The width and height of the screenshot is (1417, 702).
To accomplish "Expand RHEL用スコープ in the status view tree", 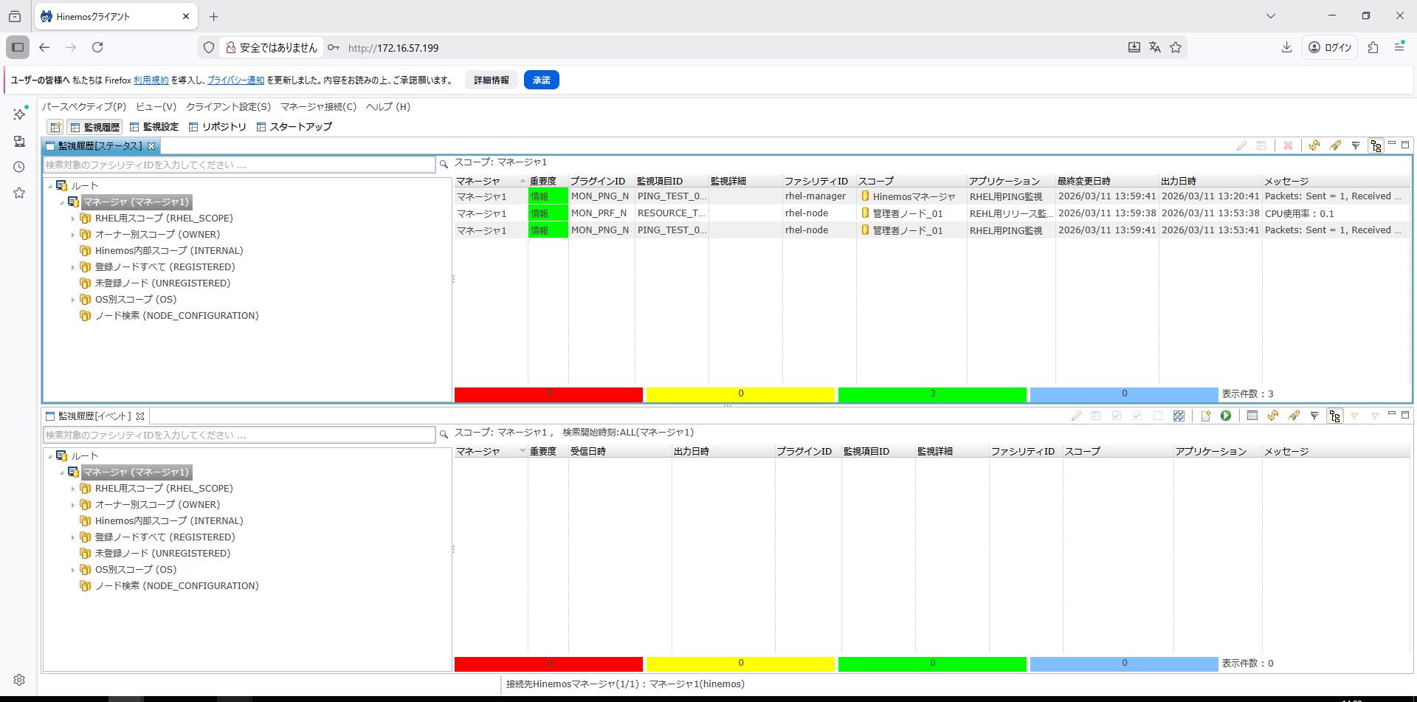I will (73, 218).
